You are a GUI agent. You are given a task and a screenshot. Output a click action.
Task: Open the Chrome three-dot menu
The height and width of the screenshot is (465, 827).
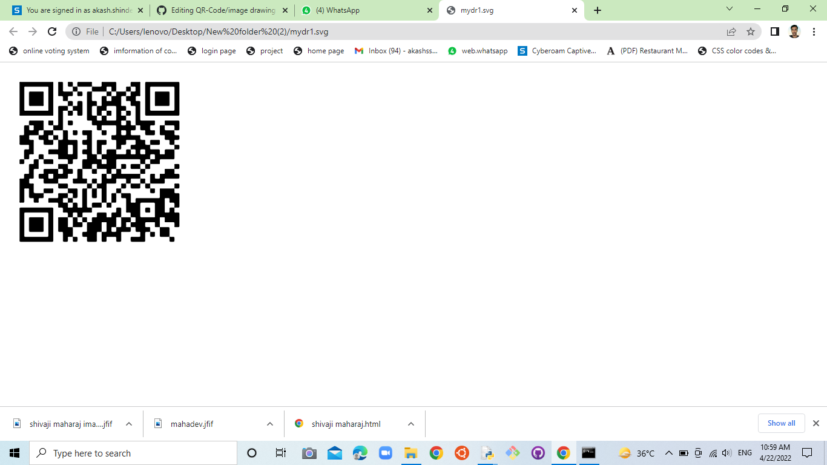click(814, 31)
